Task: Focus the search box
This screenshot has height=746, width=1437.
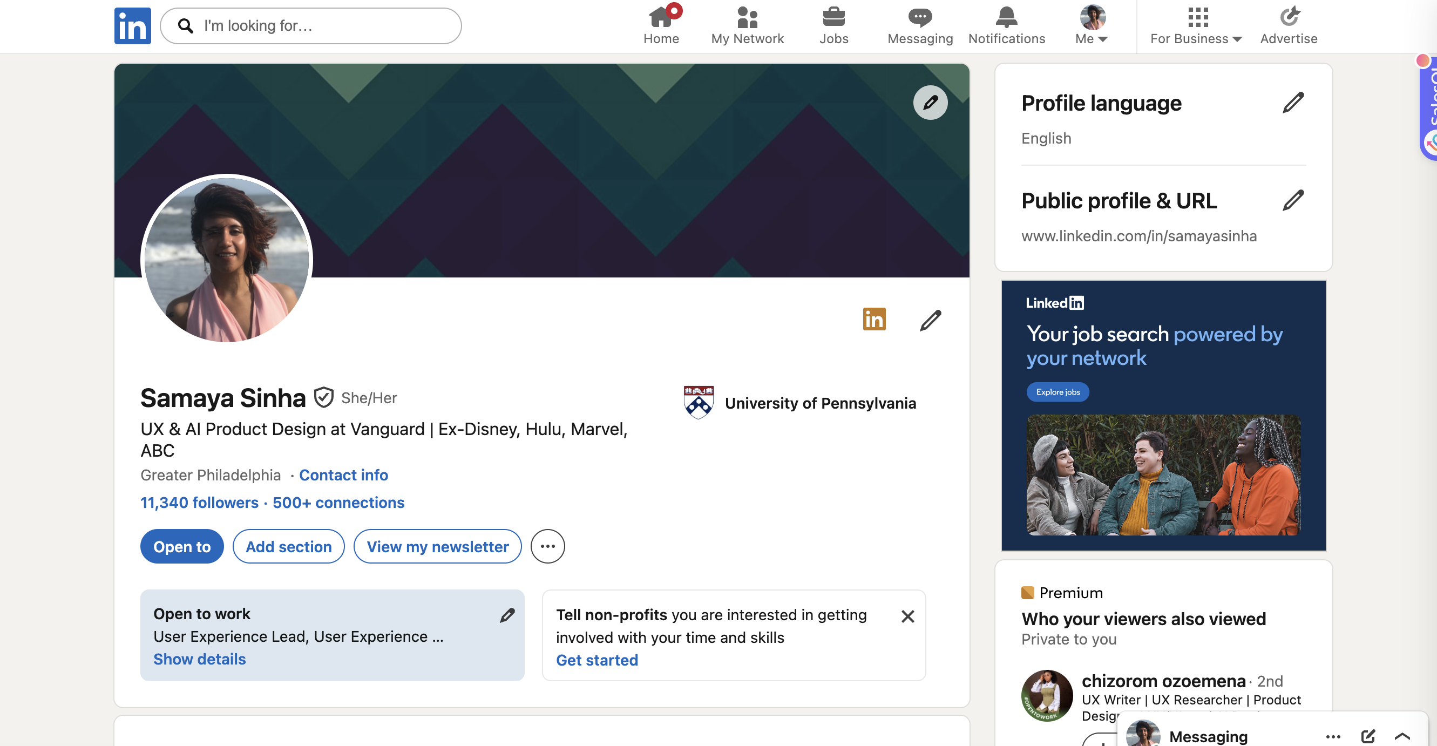Action: click(x=311, y=26)
